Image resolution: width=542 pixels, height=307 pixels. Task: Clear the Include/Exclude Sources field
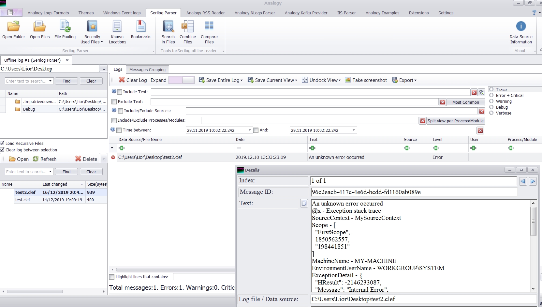(482, 111)
